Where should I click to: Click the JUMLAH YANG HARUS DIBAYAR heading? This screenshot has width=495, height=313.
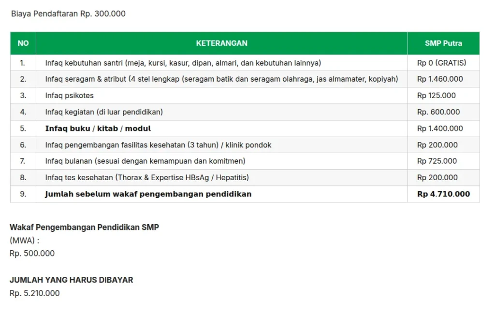pos(71,280)
